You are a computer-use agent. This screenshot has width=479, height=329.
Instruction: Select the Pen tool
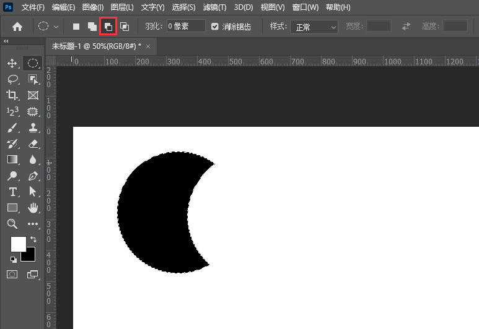point(33,176)
